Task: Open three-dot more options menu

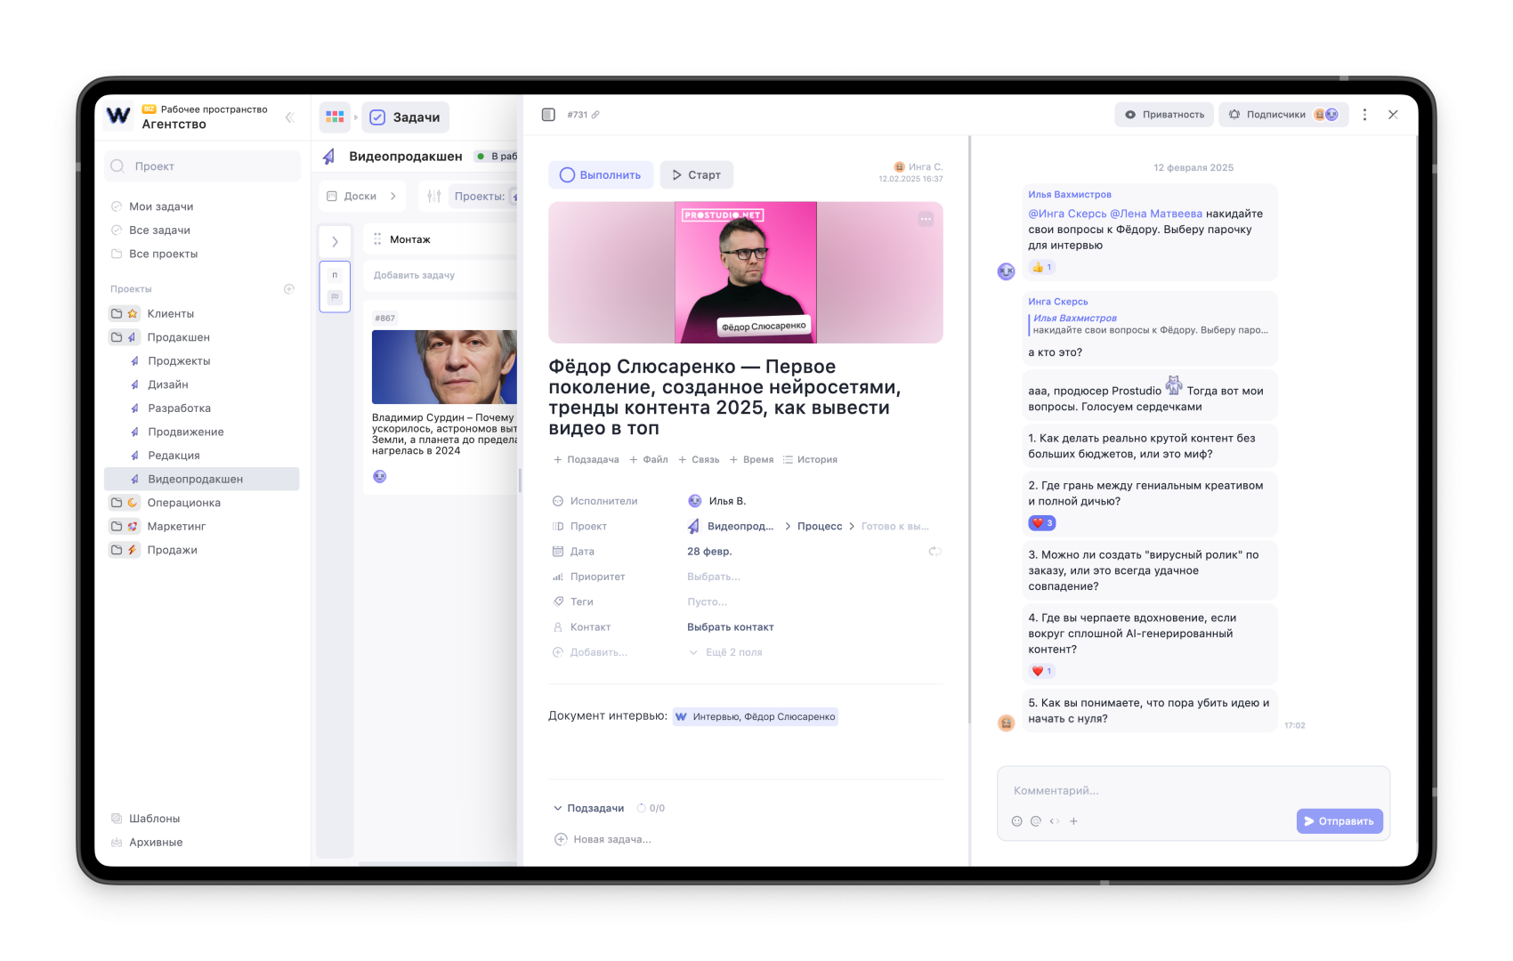Action: coord(1364,115)
